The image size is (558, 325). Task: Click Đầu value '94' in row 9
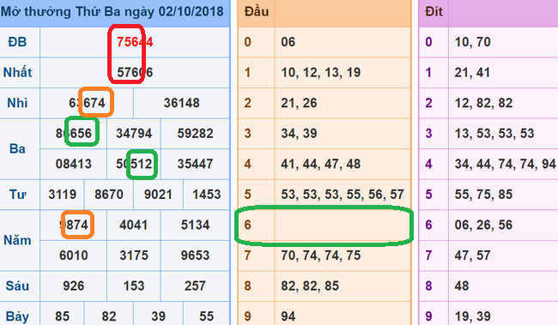coord(288,316)
